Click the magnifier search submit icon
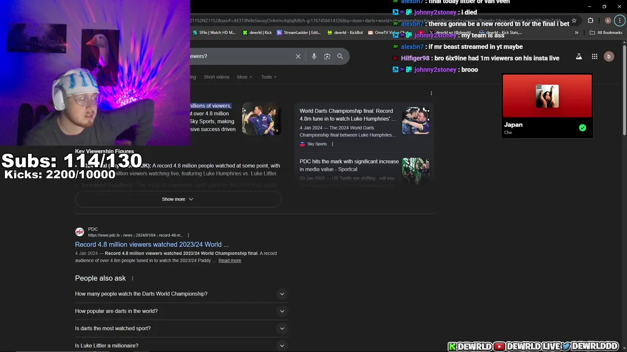Screen dimensions: 627x352 [340, 56]
